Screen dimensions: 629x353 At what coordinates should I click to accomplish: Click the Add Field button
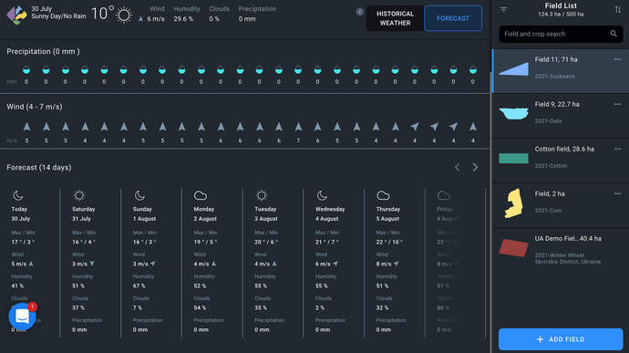[x=561, y=339]
